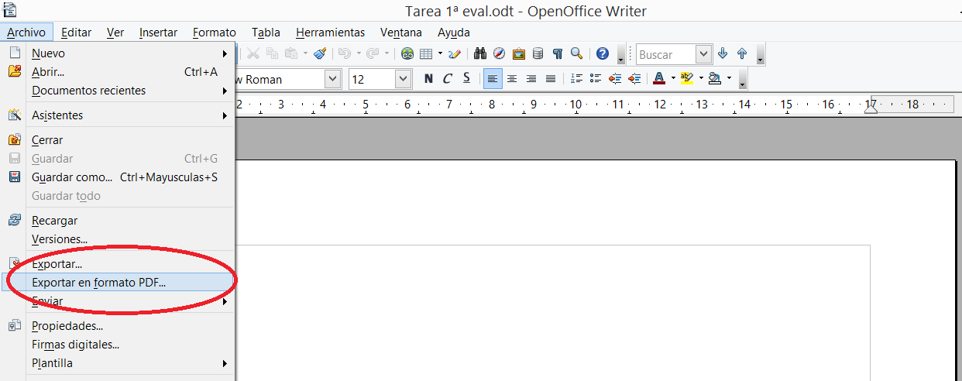Image resolution: width=962 pixels, height=381 pixels.
Task: Click the Redo arrow icon
Action: pos(373,54)
